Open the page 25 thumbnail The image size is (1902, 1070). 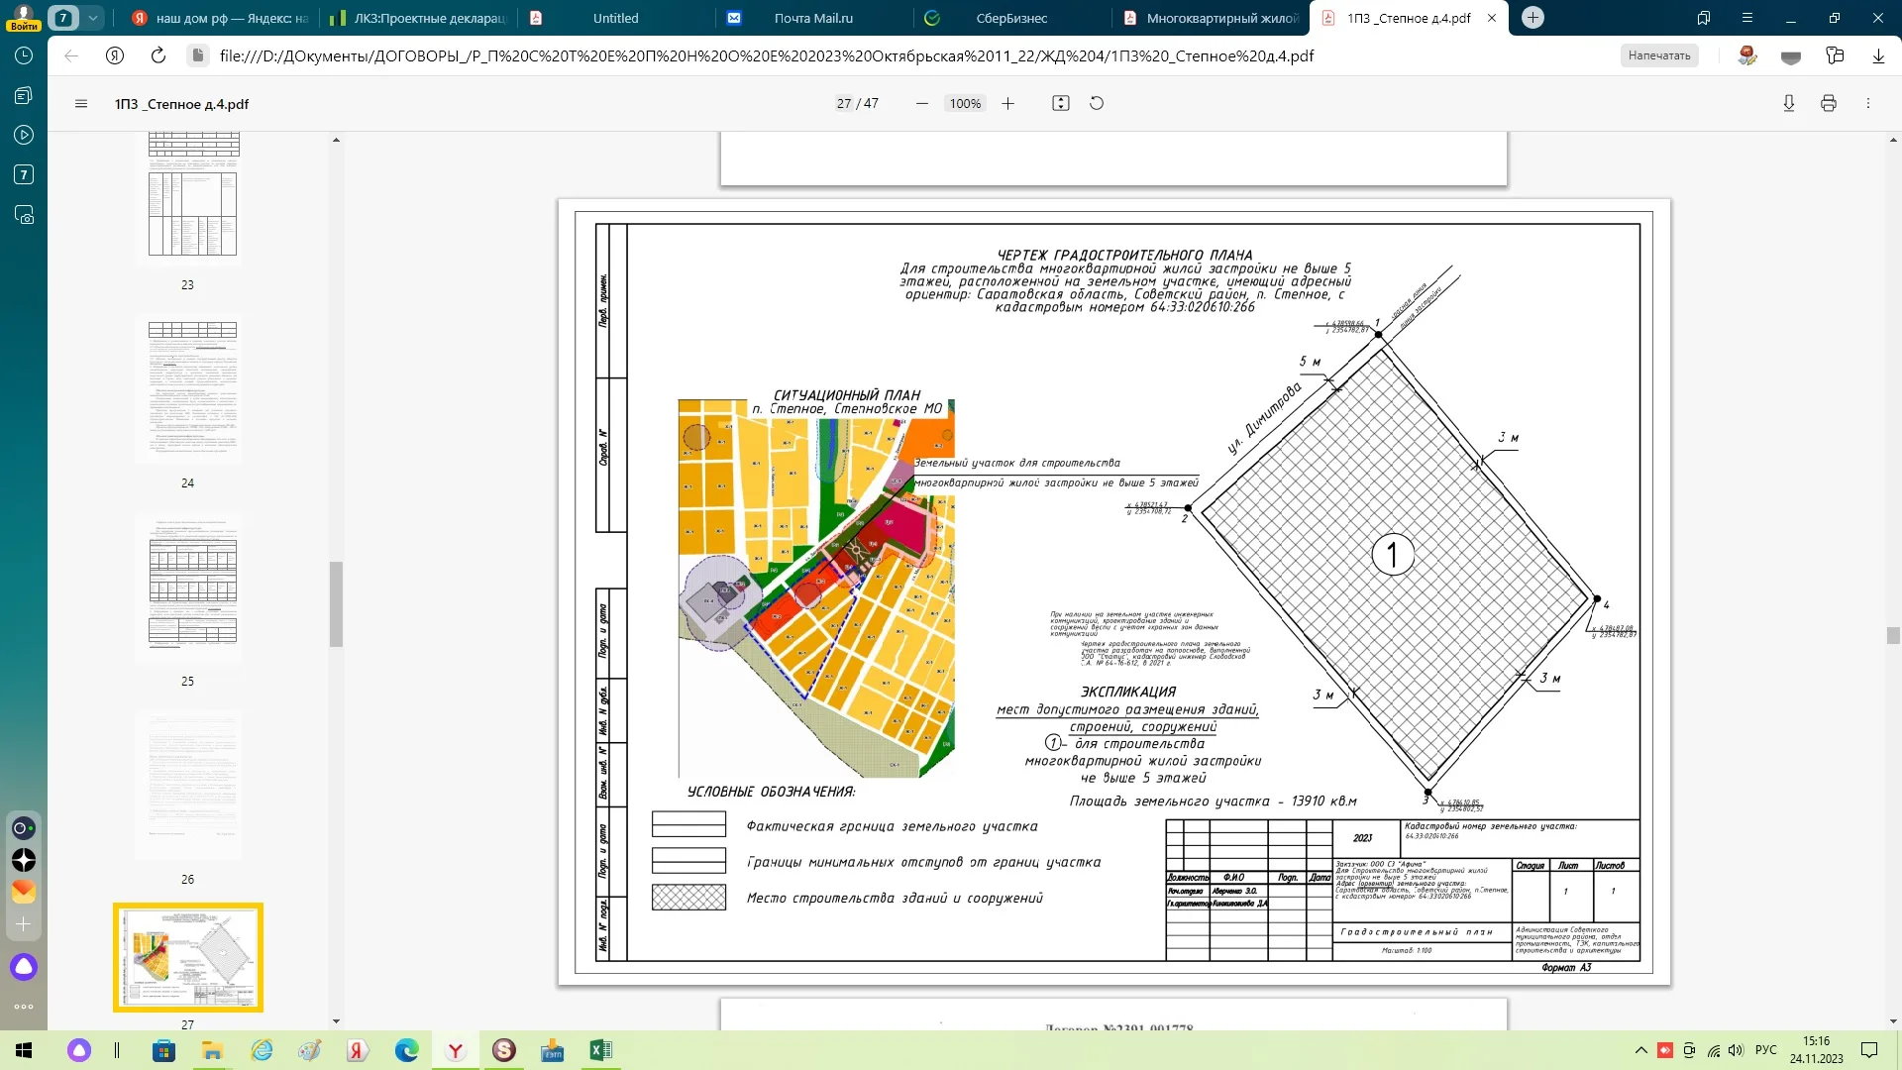click(192, 588)
